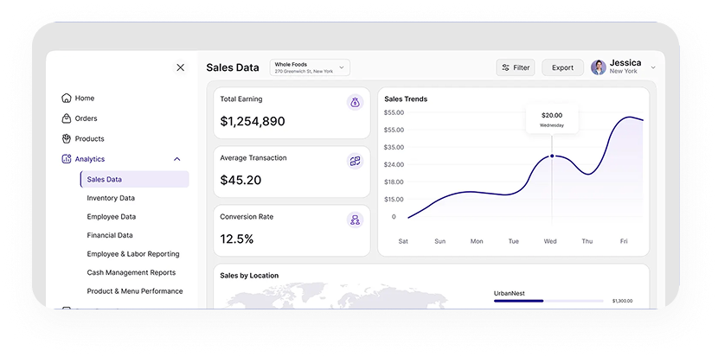Click the Wednesday data point on chart
718x357 pixels.
pos(552,156)
